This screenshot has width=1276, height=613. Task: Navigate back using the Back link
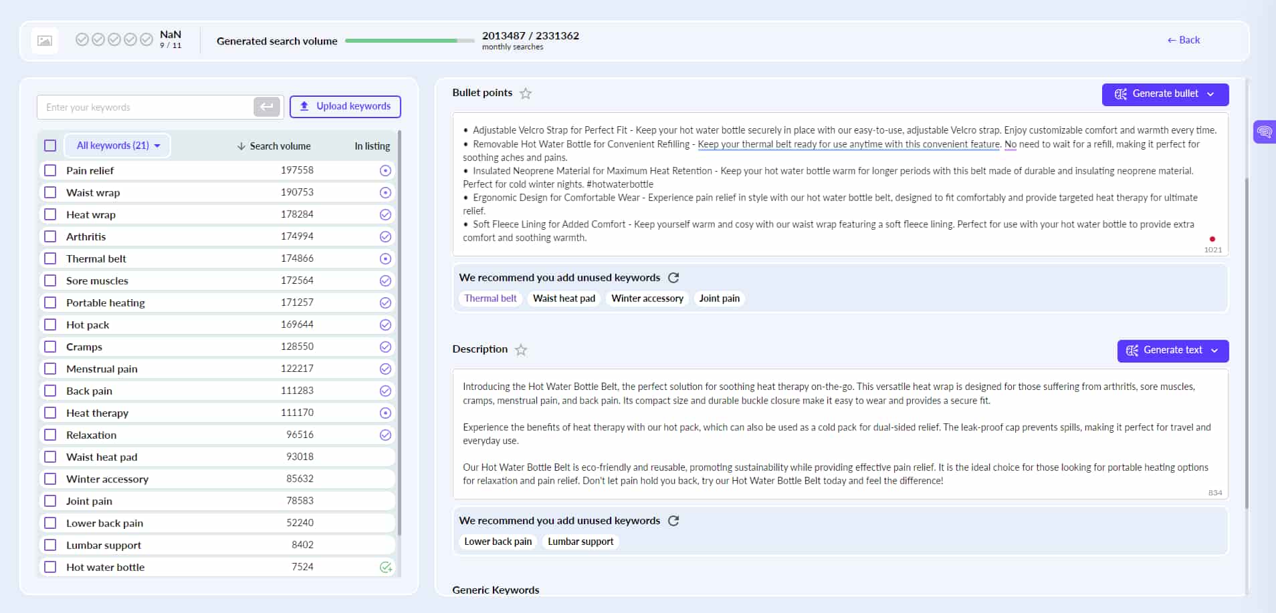1183,40
